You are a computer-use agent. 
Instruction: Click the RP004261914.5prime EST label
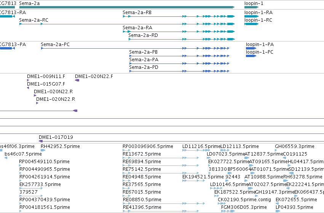click(x=45, y=177)
